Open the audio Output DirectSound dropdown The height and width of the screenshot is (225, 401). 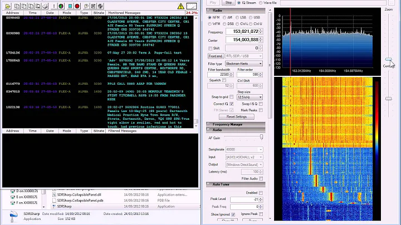point(244,165)
